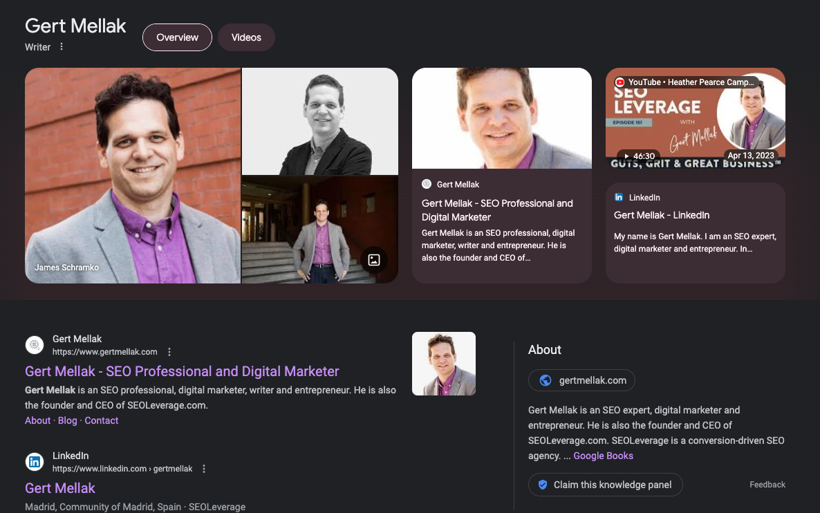820x513 pixels.
Task: Click the more images icon
Action: 374,260
